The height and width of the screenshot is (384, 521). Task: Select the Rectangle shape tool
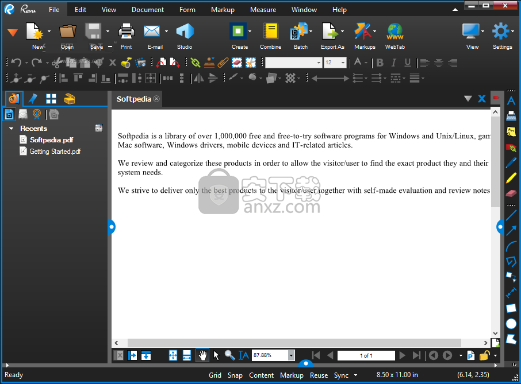[x=511, y=308]
